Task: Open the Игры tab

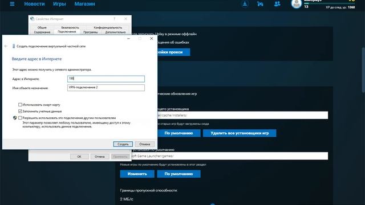Action: (x=59, y=4)
